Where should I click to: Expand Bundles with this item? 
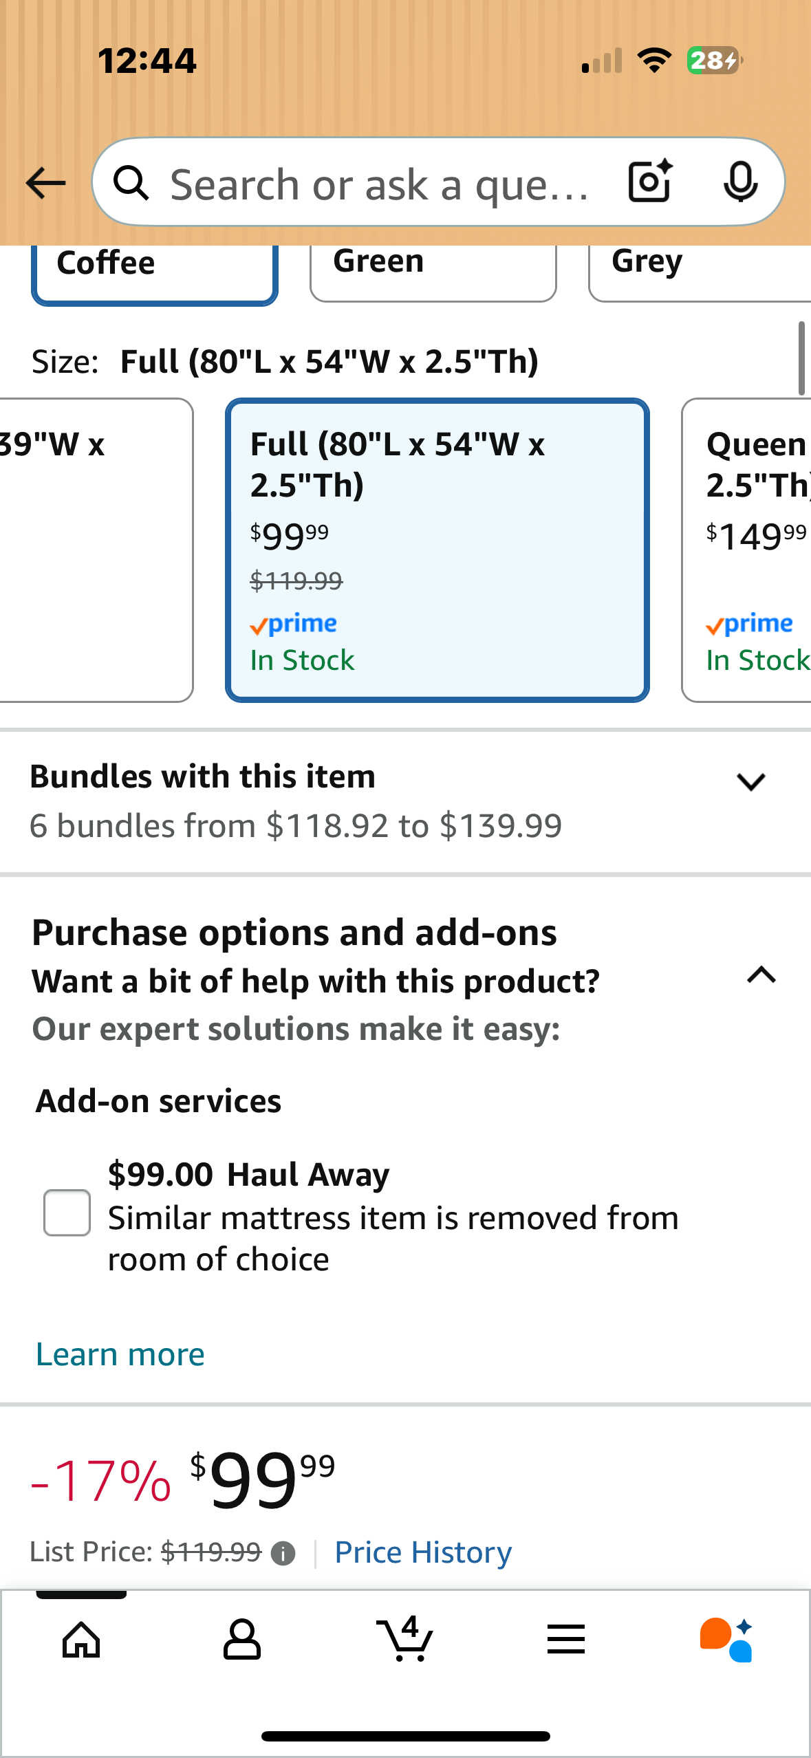pos(751,781)
